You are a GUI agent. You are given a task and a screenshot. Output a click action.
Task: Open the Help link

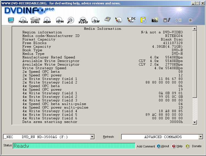click(x=179, y=146)
